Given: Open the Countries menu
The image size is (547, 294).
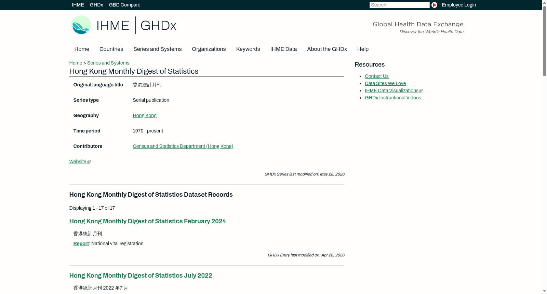Looking at the screenshot, I should point(111,49).
